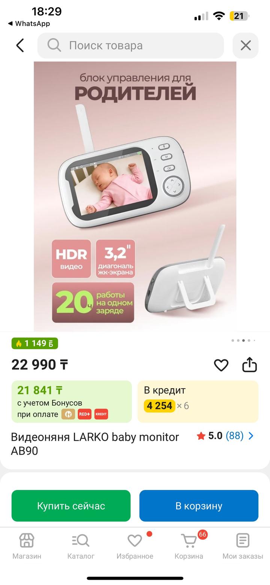Tap the image carousel page dots

point(243,341)
